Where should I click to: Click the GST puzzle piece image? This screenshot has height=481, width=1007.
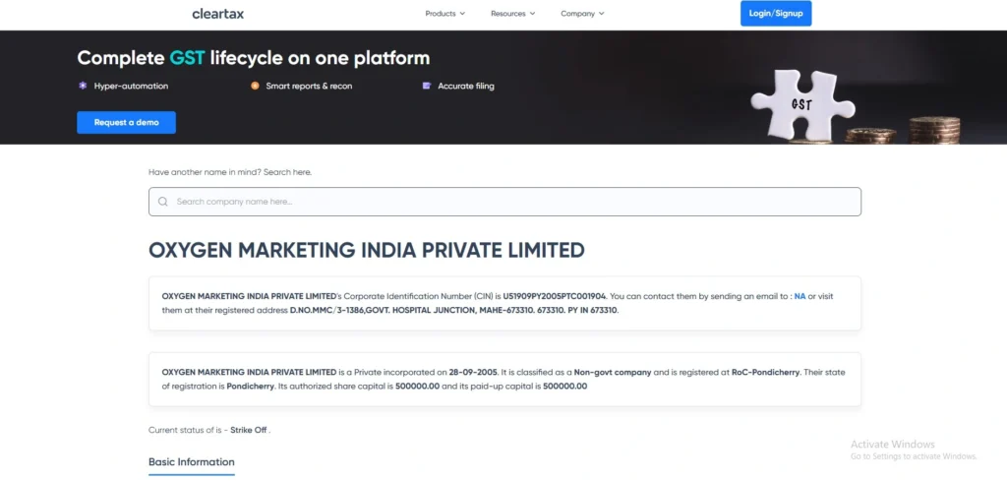click(802, 106)
